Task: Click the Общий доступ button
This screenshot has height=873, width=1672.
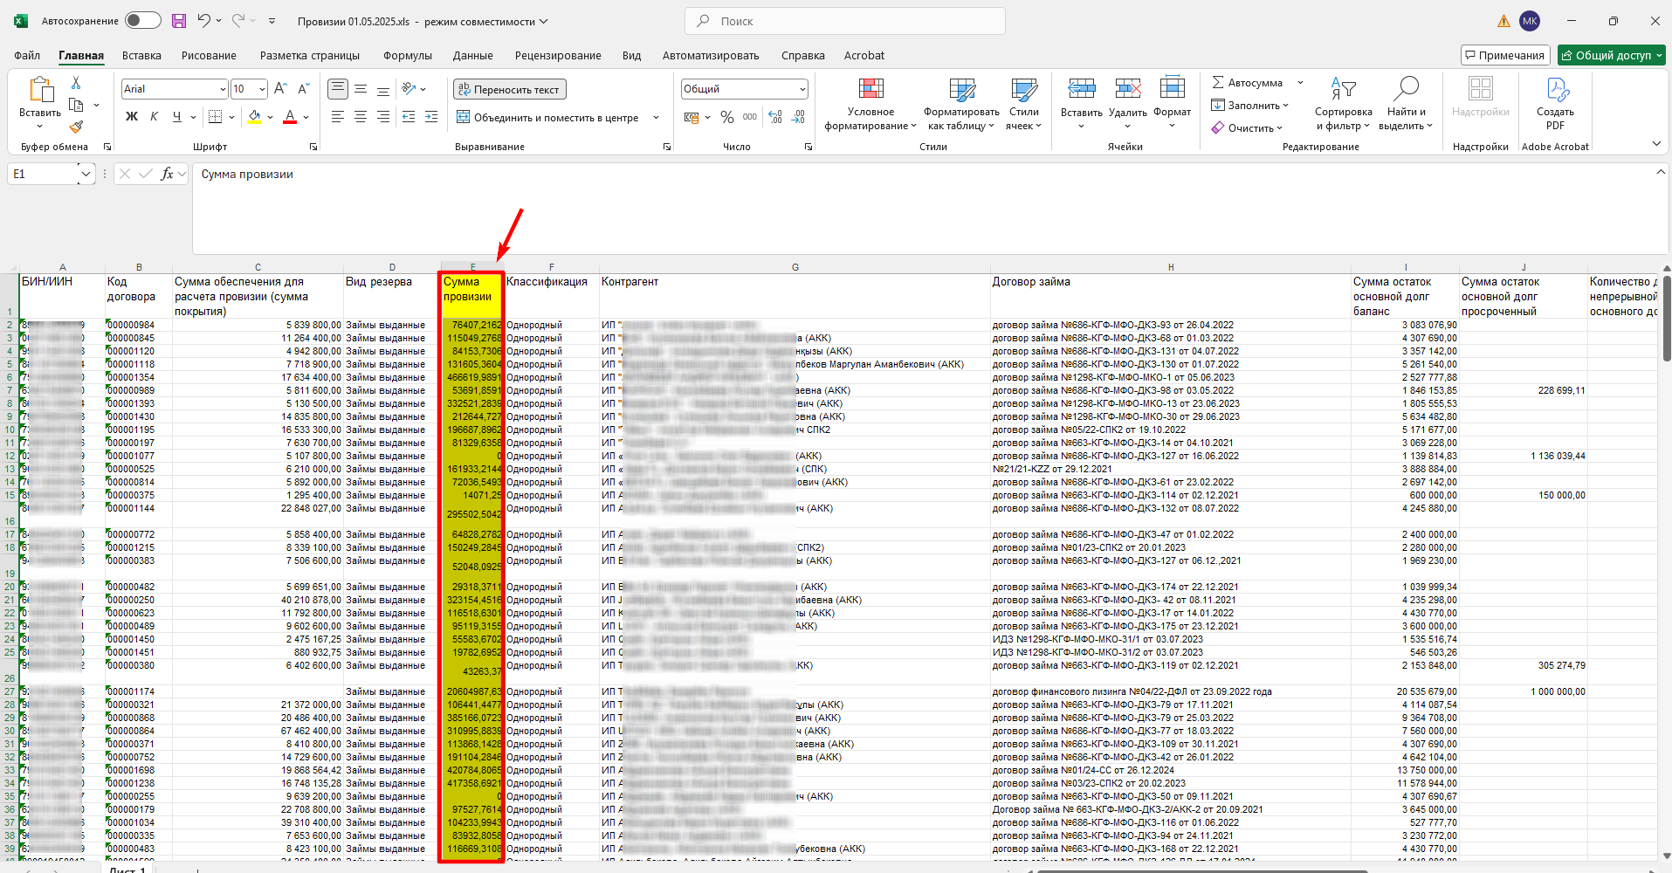Action: click(x=1612, y=55)
